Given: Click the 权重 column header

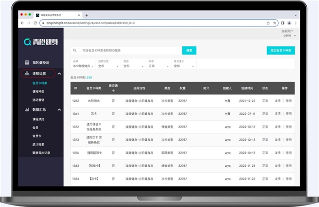Looking at the screenshot, I should [x=183, y=88].
